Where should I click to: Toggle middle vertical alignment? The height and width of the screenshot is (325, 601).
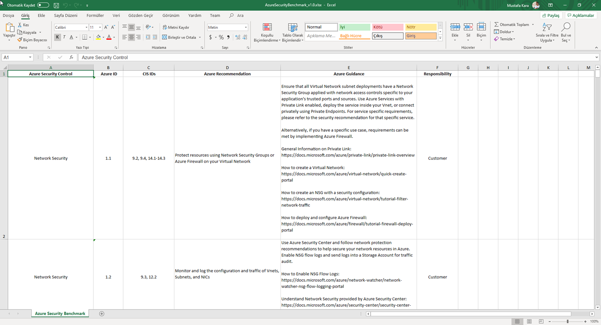click(131, 27)
